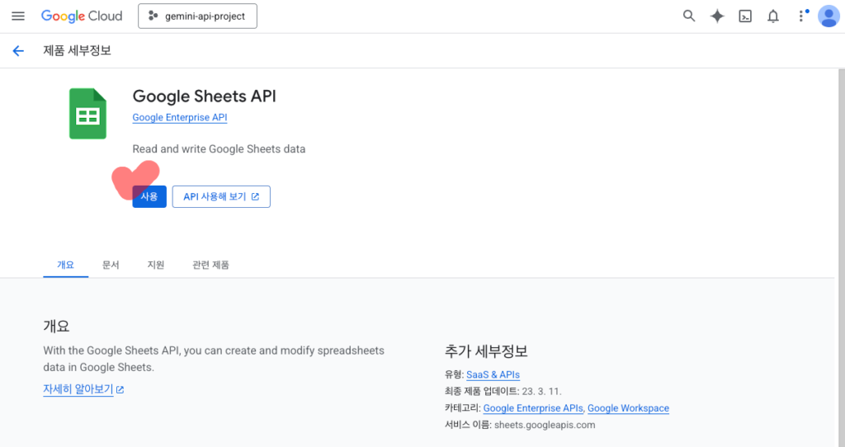The image size is (845, 447).
Task: Open Gemini AI assistant sparkle icon
Action: [x=717, y=16]
